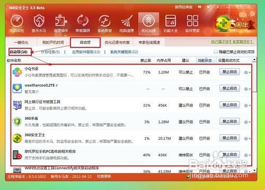Click 禁止启动 for 360安全卫士 row
Viewport: 265px width, 190px height.
click(x=229, y=138)
